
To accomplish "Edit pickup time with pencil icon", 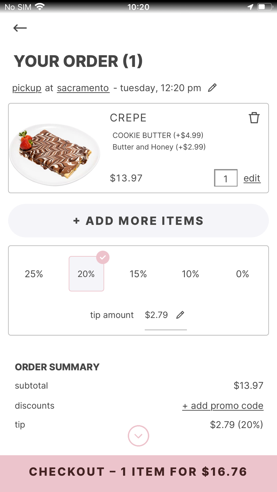I will 212,88.
